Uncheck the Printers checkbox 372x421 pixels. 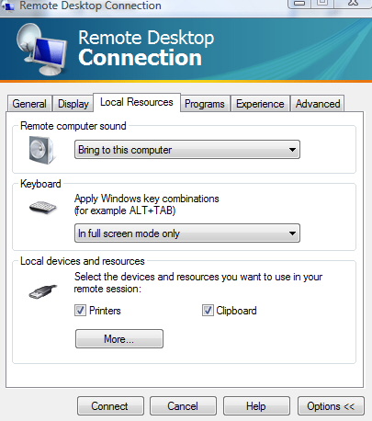pos(80,311)
